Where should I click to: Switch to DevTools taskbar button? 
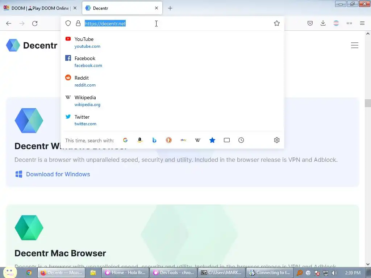tap(174, 273)
